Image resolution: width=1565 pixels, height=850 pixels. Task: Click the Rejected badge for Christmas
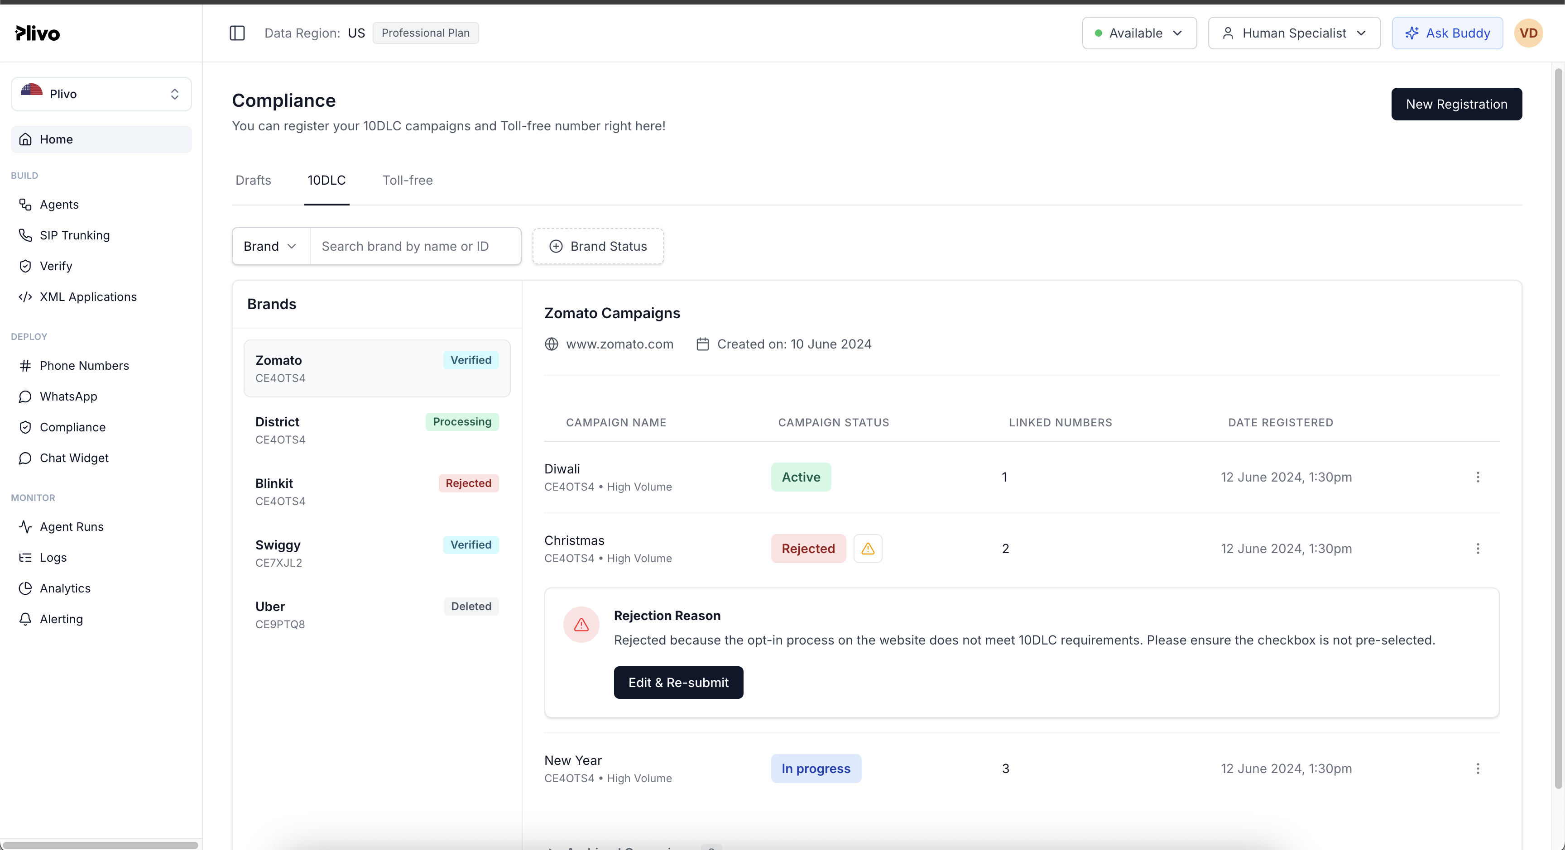[808, 549]
